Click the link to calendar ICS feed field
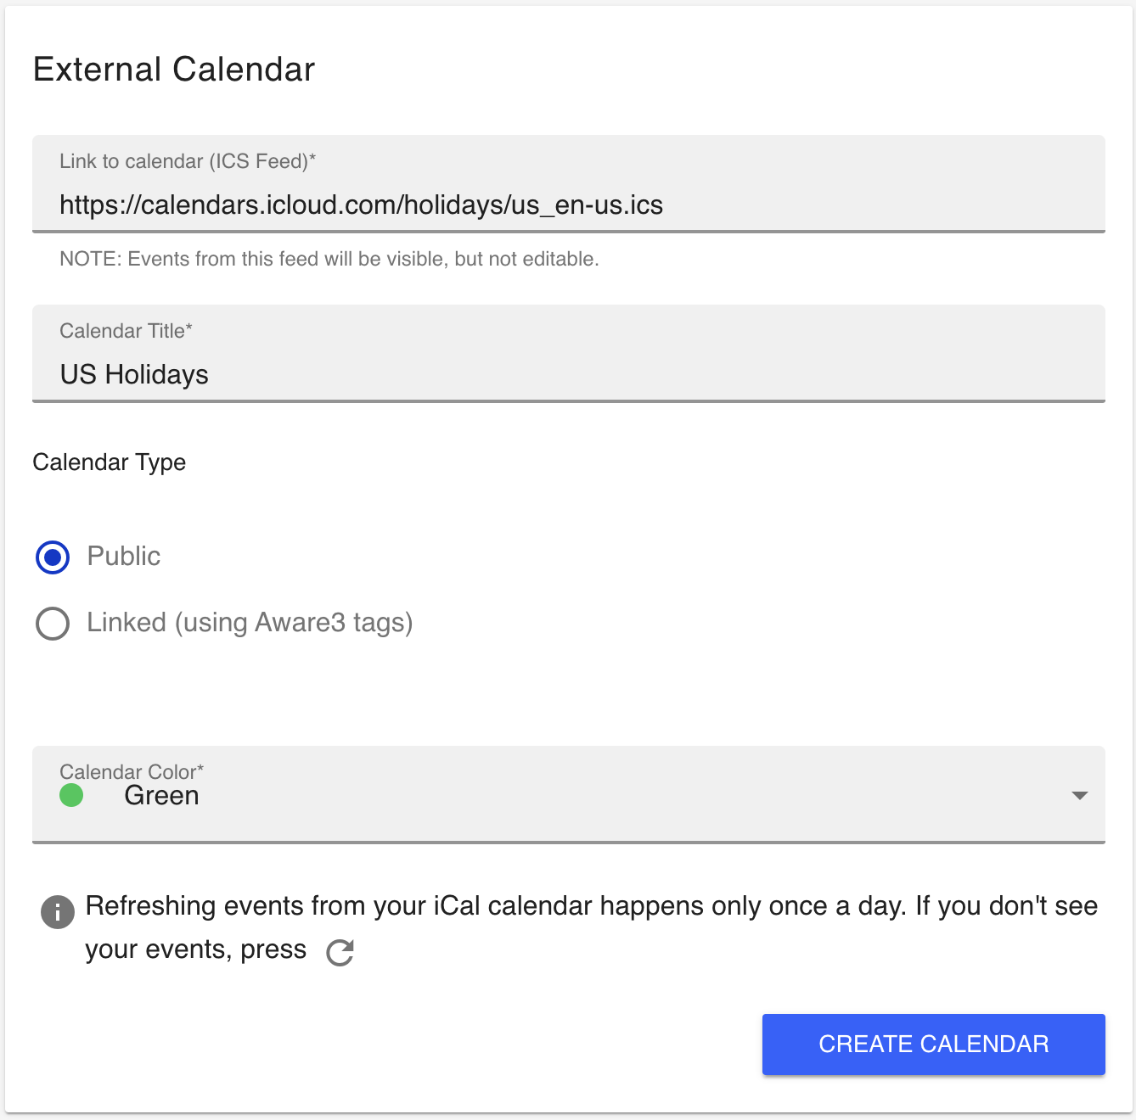Image resolution: width=1136 pixels, height=1120 pixels. (x=361, y=204)
